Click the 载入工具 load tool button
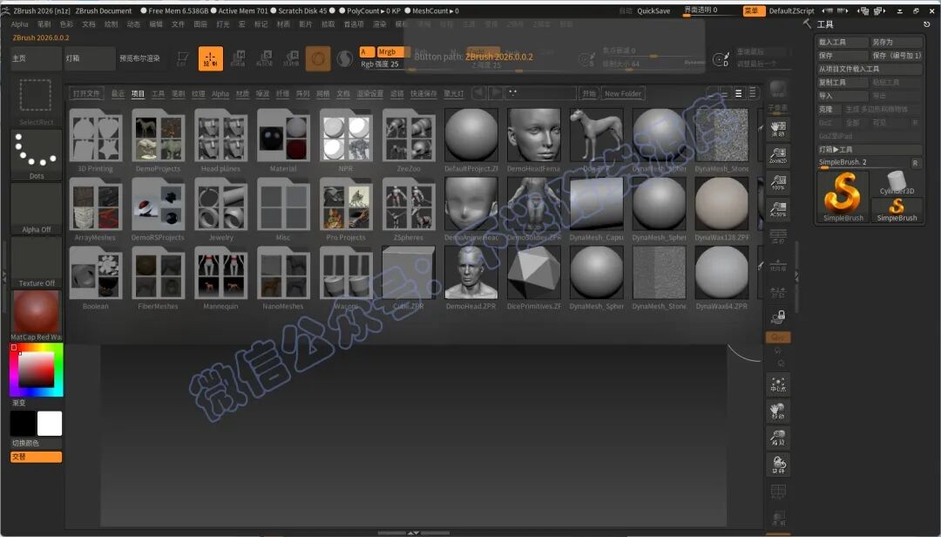 click(x=843, y=42)
